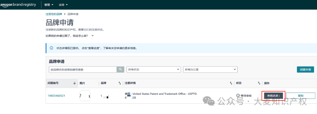
Task: Click the clock icon beside 等待审核
Action: (x=238, y=96)
